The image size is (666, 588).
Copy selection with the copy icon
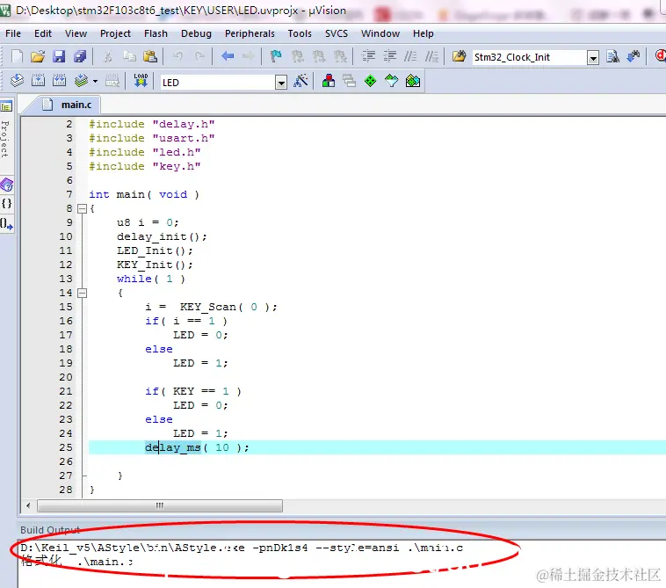tap(129, 56)
